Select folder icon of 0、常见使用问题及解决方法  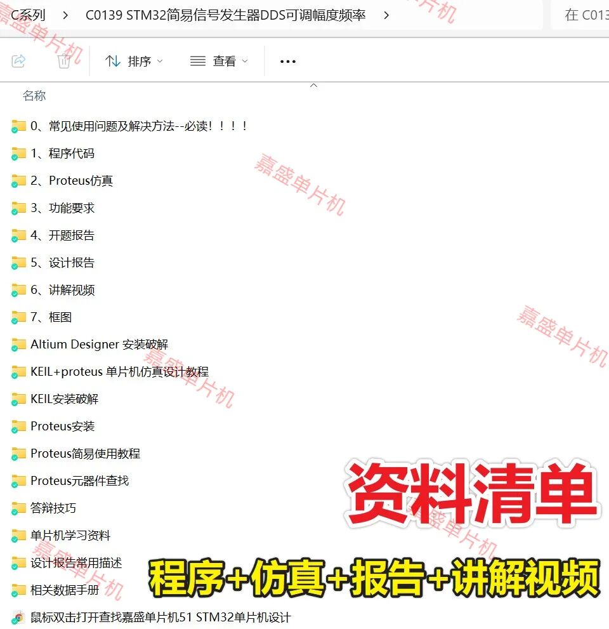point(18,126)
